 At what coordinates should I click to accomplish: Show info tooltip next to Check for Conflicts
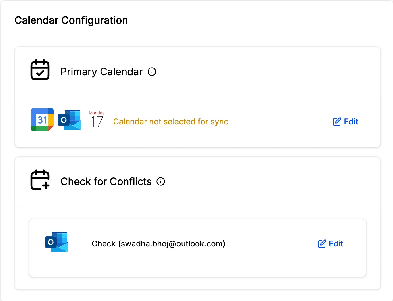[x=161, y=181]
